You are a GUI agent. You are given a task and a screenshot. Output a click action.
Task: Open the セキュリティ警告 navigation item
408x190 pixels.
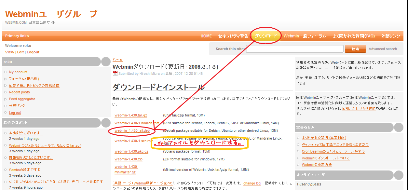[233, 36]
